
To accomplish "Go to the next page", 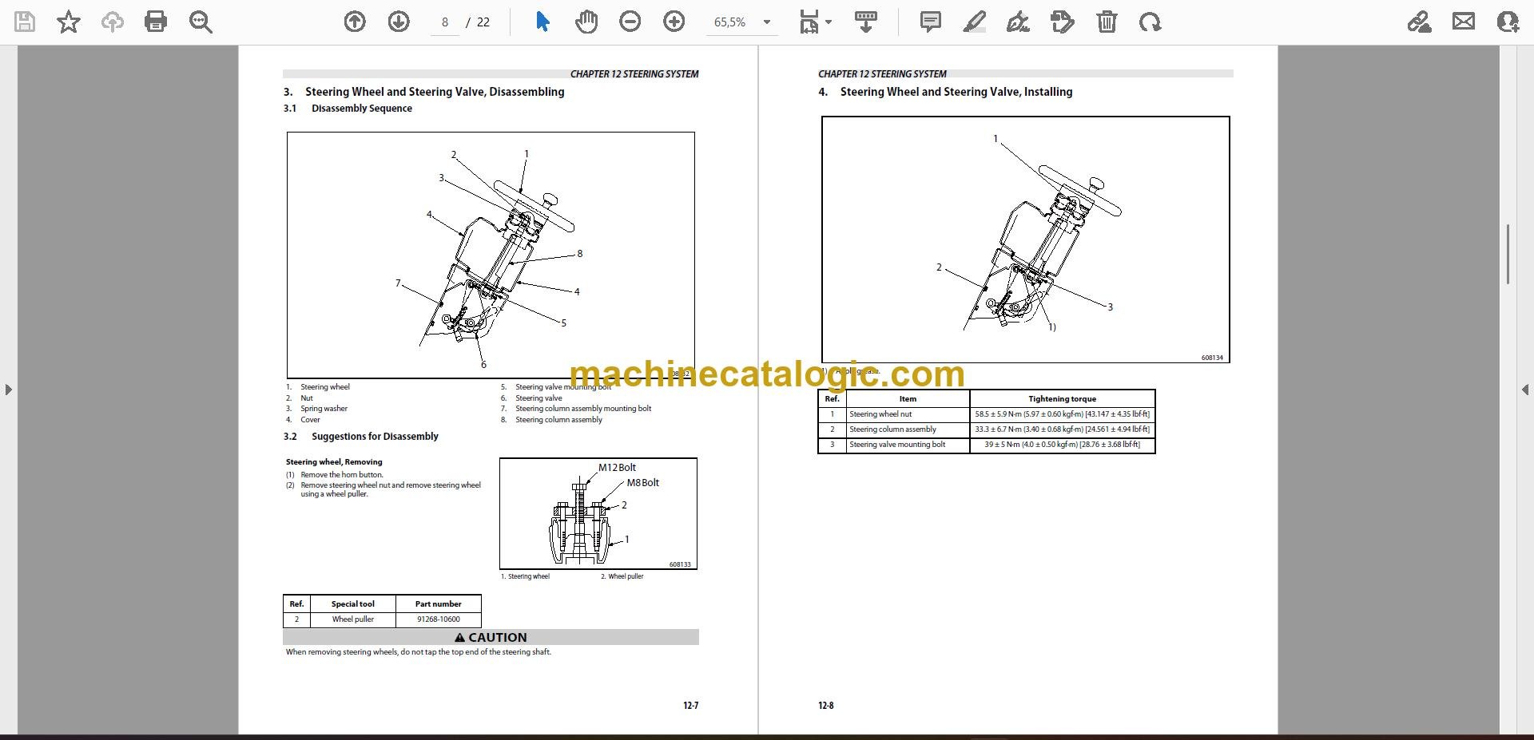I will (399, 22).
